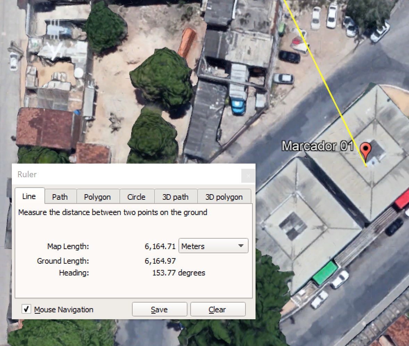Save the measured line

pyautogui.click(x=159, y=309)
